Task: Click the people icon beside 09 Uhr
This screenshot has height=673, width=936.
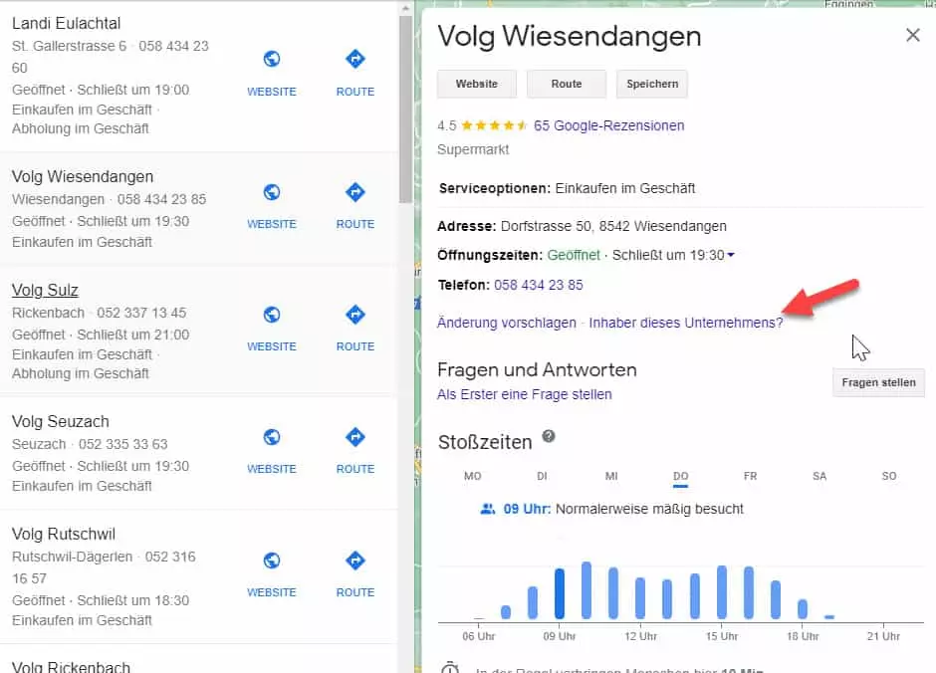Action: point(488,509)
